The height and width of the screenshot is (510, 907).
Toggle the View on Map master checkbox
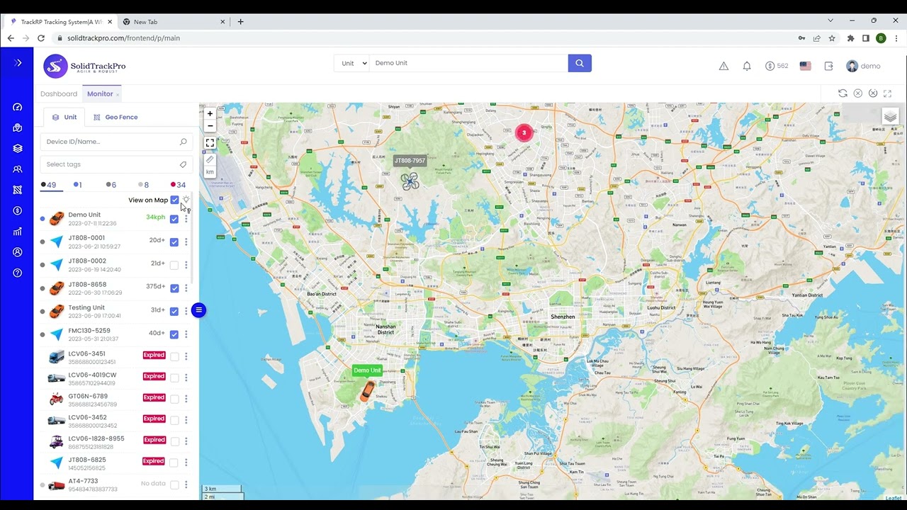point(174,200)
